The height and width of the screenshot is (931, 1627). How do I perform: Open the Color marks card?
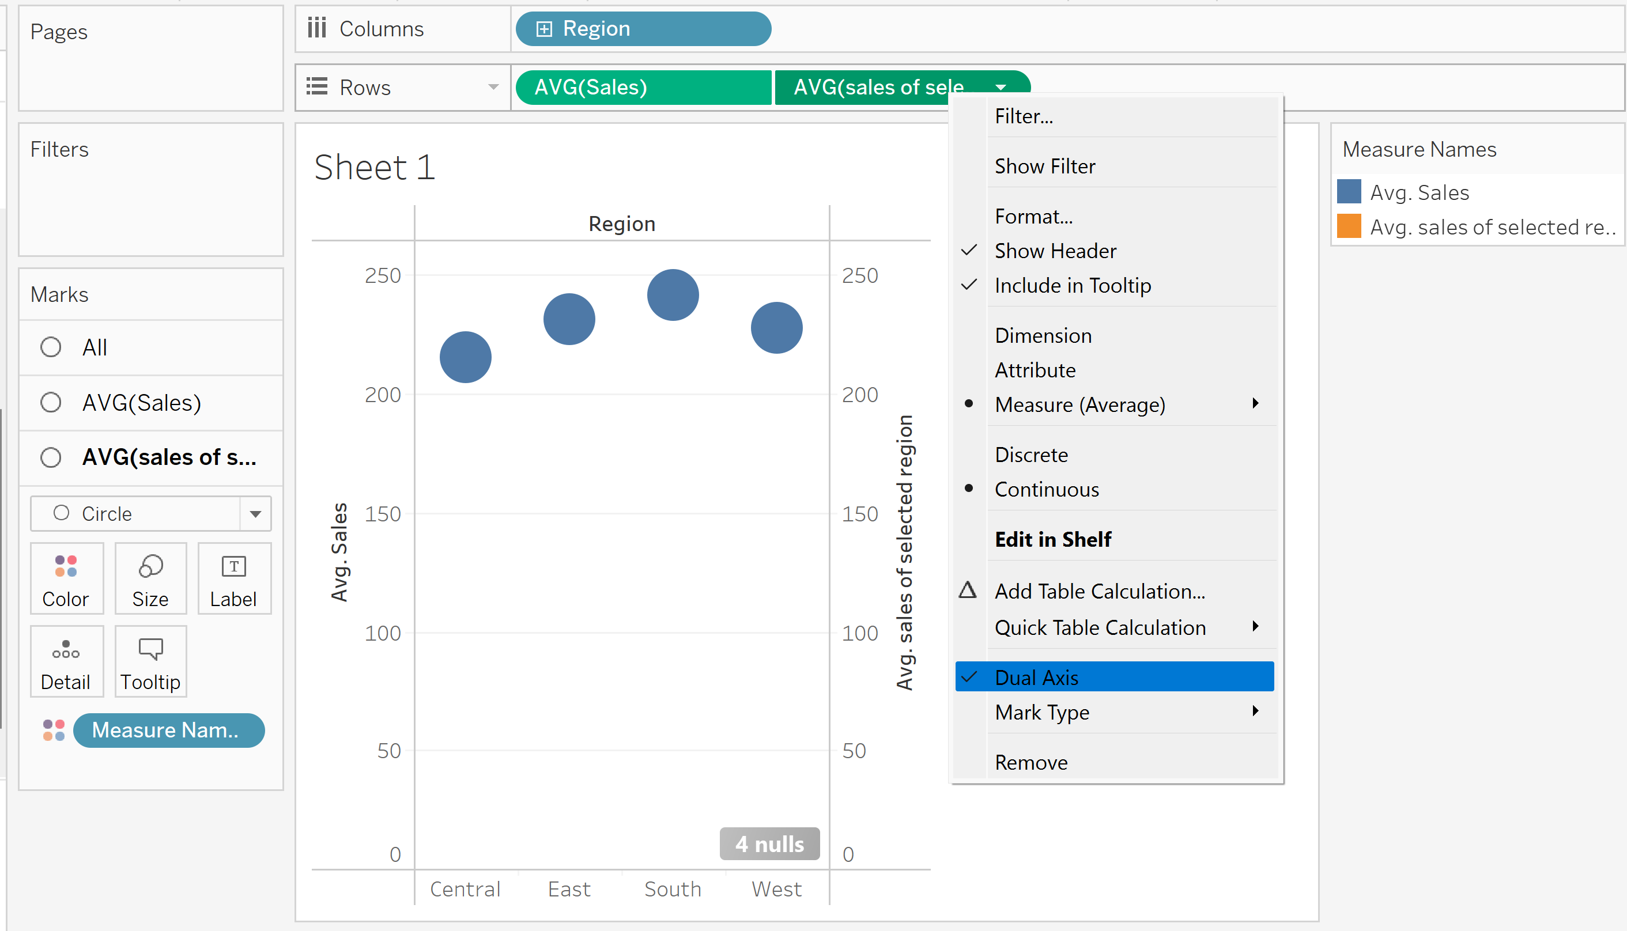(66, 578)
